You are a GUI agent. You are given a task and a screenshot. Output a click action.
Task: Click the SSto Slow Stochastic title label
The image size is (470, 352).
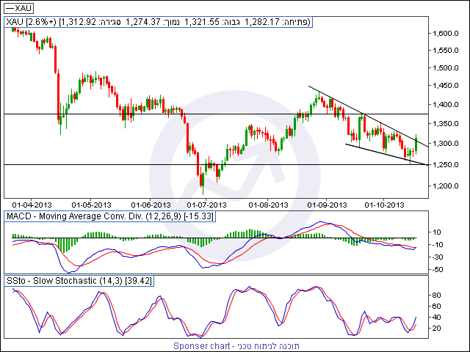click(79, 281)
